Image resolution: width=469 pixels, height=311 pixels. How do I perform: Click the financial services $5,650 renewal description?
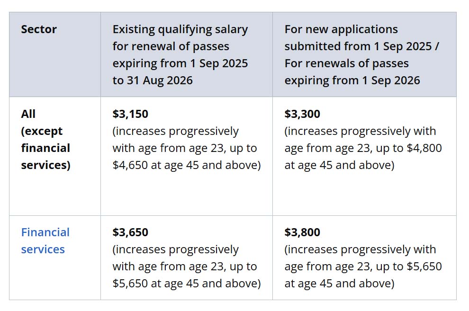[187, 266]
